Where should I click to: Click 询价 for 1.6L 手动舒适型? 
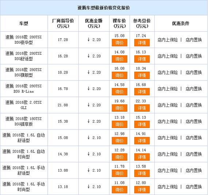click(120, 173)
